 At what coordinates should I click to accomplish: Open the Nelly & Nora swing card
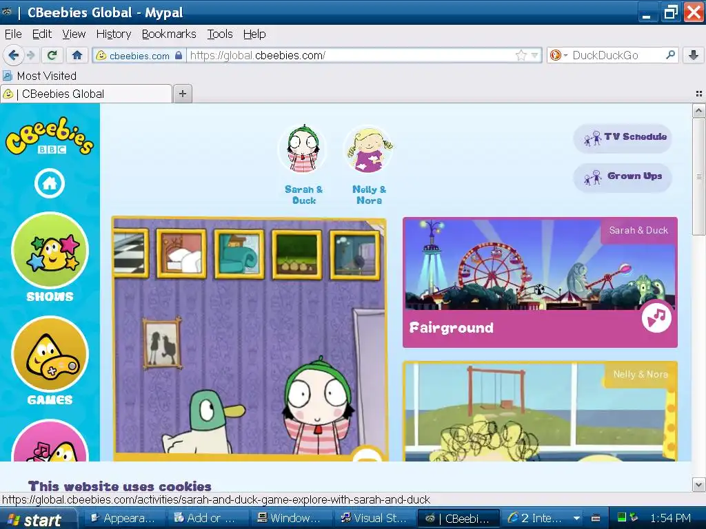pyautogui.click(x=540, y=411)
